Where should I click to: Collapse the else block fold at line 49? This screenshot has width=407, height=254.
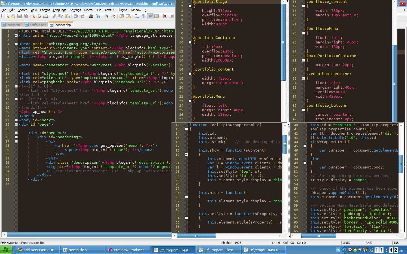point(305,163)
